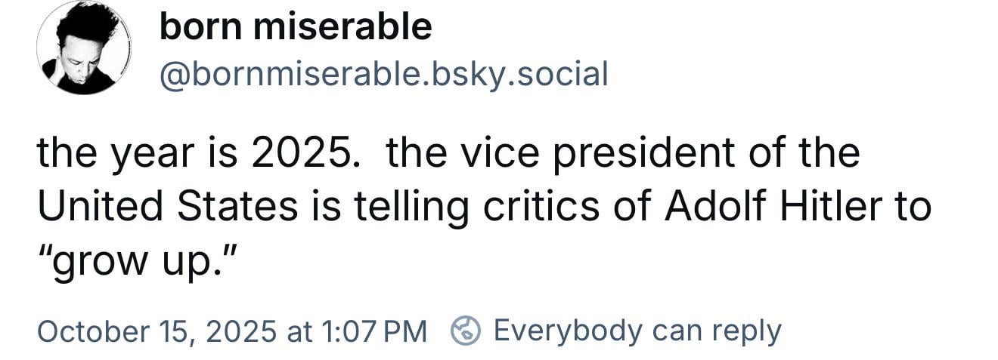Screen dimensions: 998x360
Task: Click the @bornmiserable.bsky.social handle
Action: coord(383,74)
